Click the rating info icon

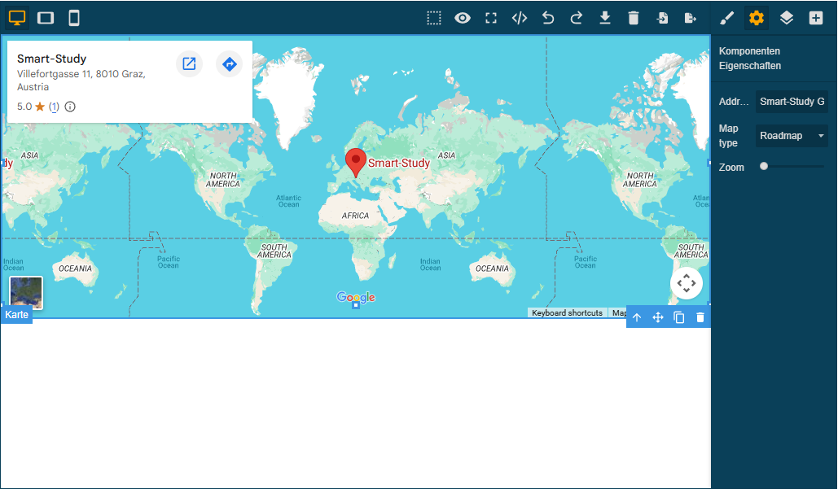(70, 107)
